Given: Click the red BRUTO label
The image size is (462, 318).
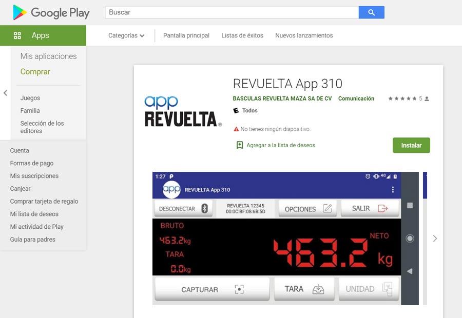Looking at the screenshot, I should click(172, 226).
